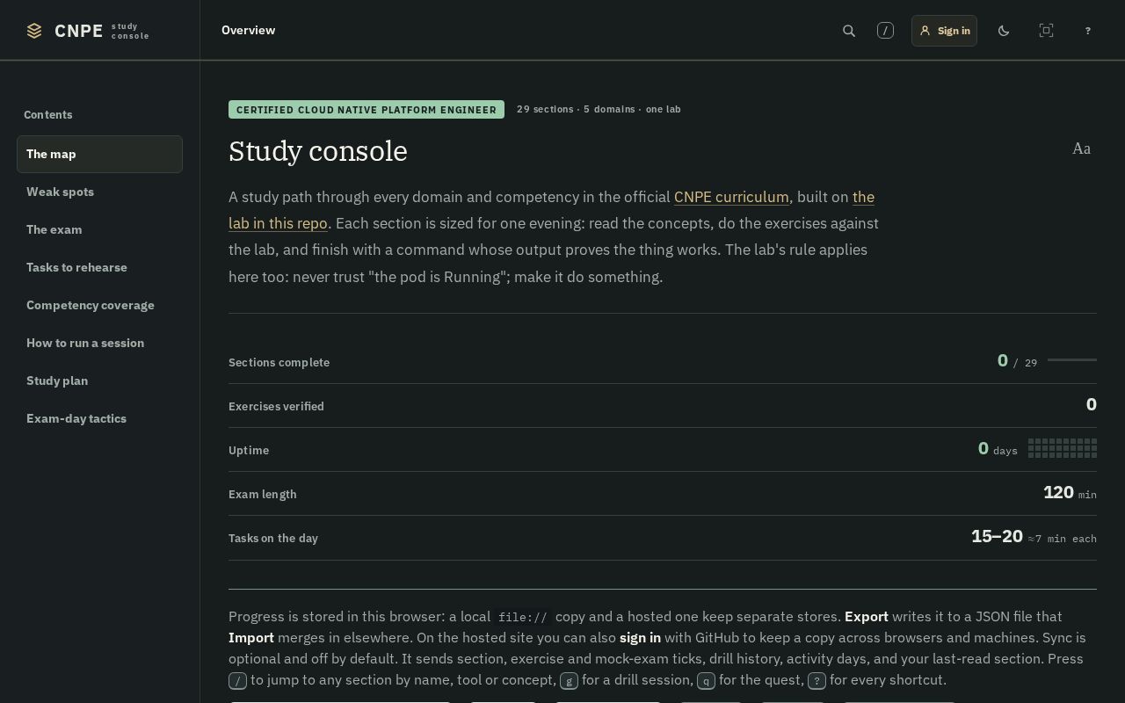Screen dimensions: 1125x703
Task: Open shortcuts help with the question-mark icon
Action: pos(1088,31)
